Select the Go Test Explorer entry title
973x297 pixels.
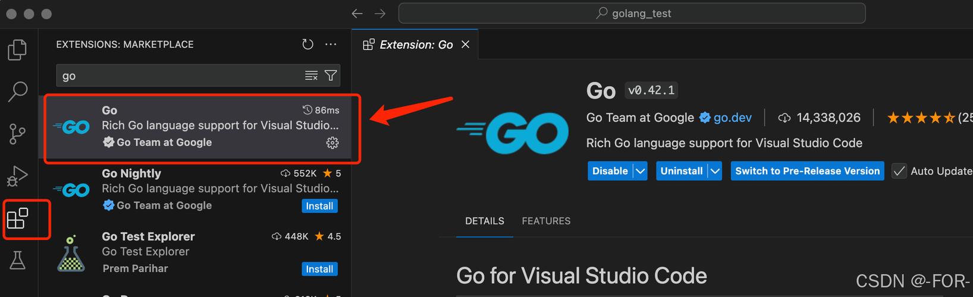(148, 236)
